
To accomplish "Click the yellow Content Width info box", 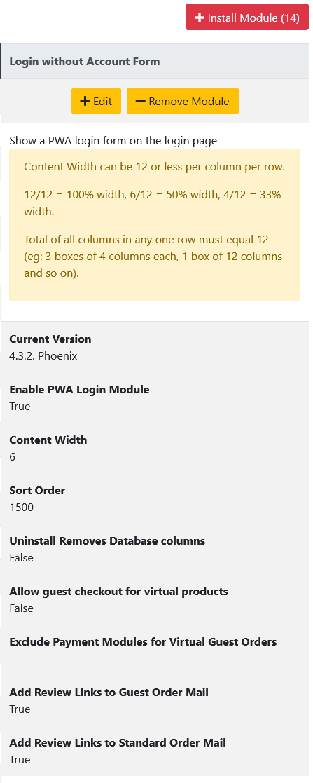I will pyautogui.click(x=155, y=225).
